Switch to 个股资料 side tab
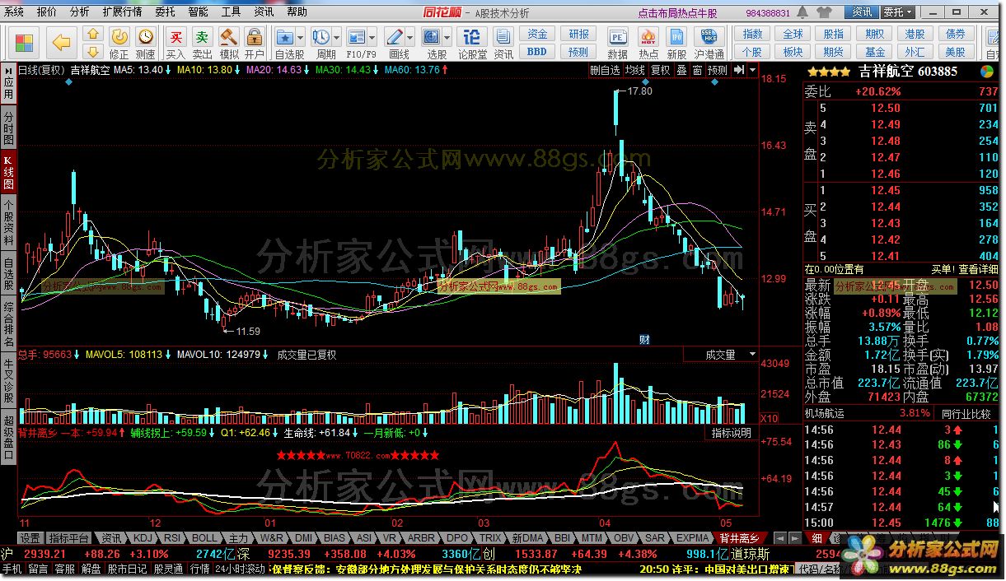1006x581 pixels. pyautogui.click(x=8, y=223)
